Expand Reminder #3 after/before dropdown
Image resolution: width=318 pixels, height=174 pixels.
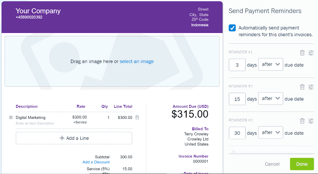point(271,132)
